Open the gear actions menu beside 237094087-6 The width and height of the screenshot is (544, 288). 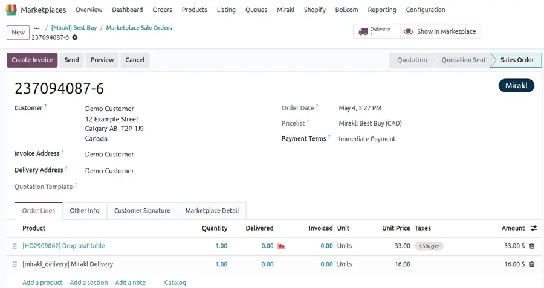pyautogui.click(x=74, y=37)
